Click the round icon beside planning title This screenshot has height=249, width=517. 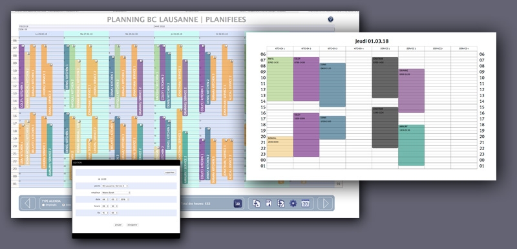click(330, 19)
